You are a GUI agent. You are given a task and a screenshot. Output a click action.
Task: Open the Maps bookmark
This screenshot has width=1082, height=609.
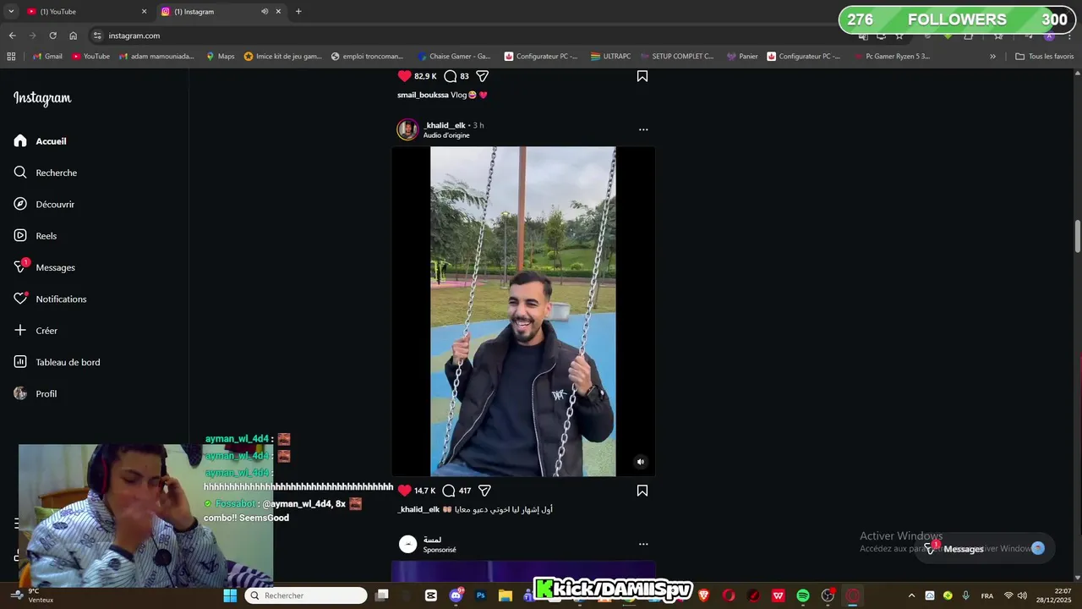click(220, 57)
